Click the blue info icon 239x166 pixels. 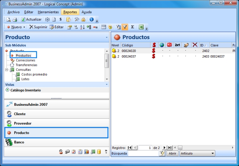click(x=91, y=19)
